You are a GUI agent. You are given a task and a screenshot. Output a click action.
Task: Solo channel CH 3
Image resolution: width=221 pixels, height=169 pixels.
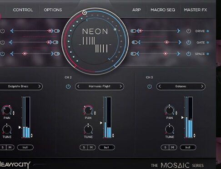pyautogui.click(x=165, y=147)
